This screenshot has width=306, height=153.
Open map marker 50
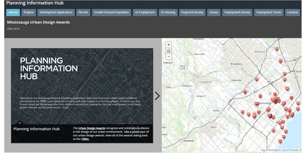click(x=269, y=109)
